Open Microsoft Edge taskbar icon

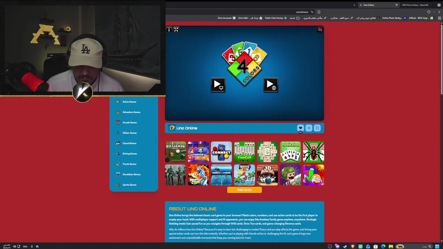[383, 246]
